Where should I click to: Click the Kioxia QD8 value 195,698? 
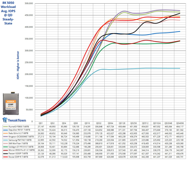coord(75,157)
